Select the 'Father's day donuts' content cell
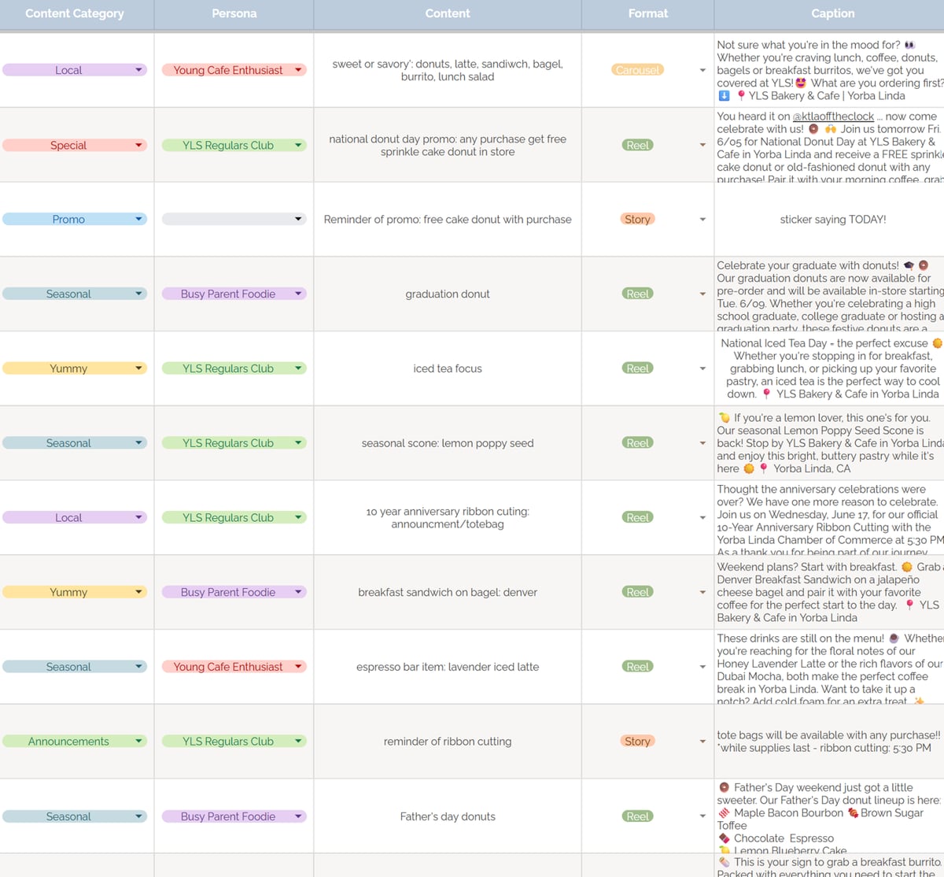This screenshot has width=944, height=877. tap(448, 816)
